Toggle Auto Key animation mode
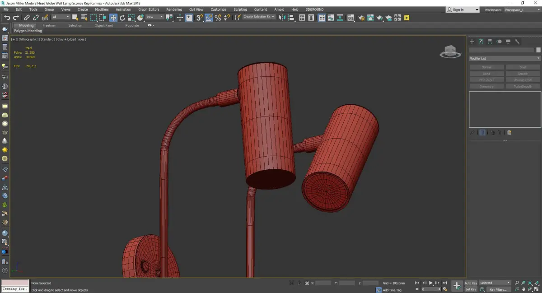 coord(471,283)
